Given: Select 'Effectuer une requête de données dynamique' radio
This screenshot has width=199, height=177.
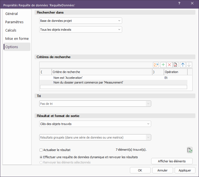Looking at the screenshot, I should tap(41, 157).
